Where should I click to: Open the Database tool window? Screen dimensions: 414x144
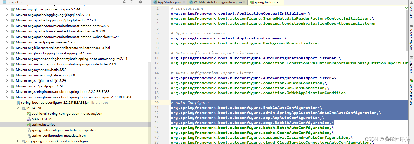(411, 65)
